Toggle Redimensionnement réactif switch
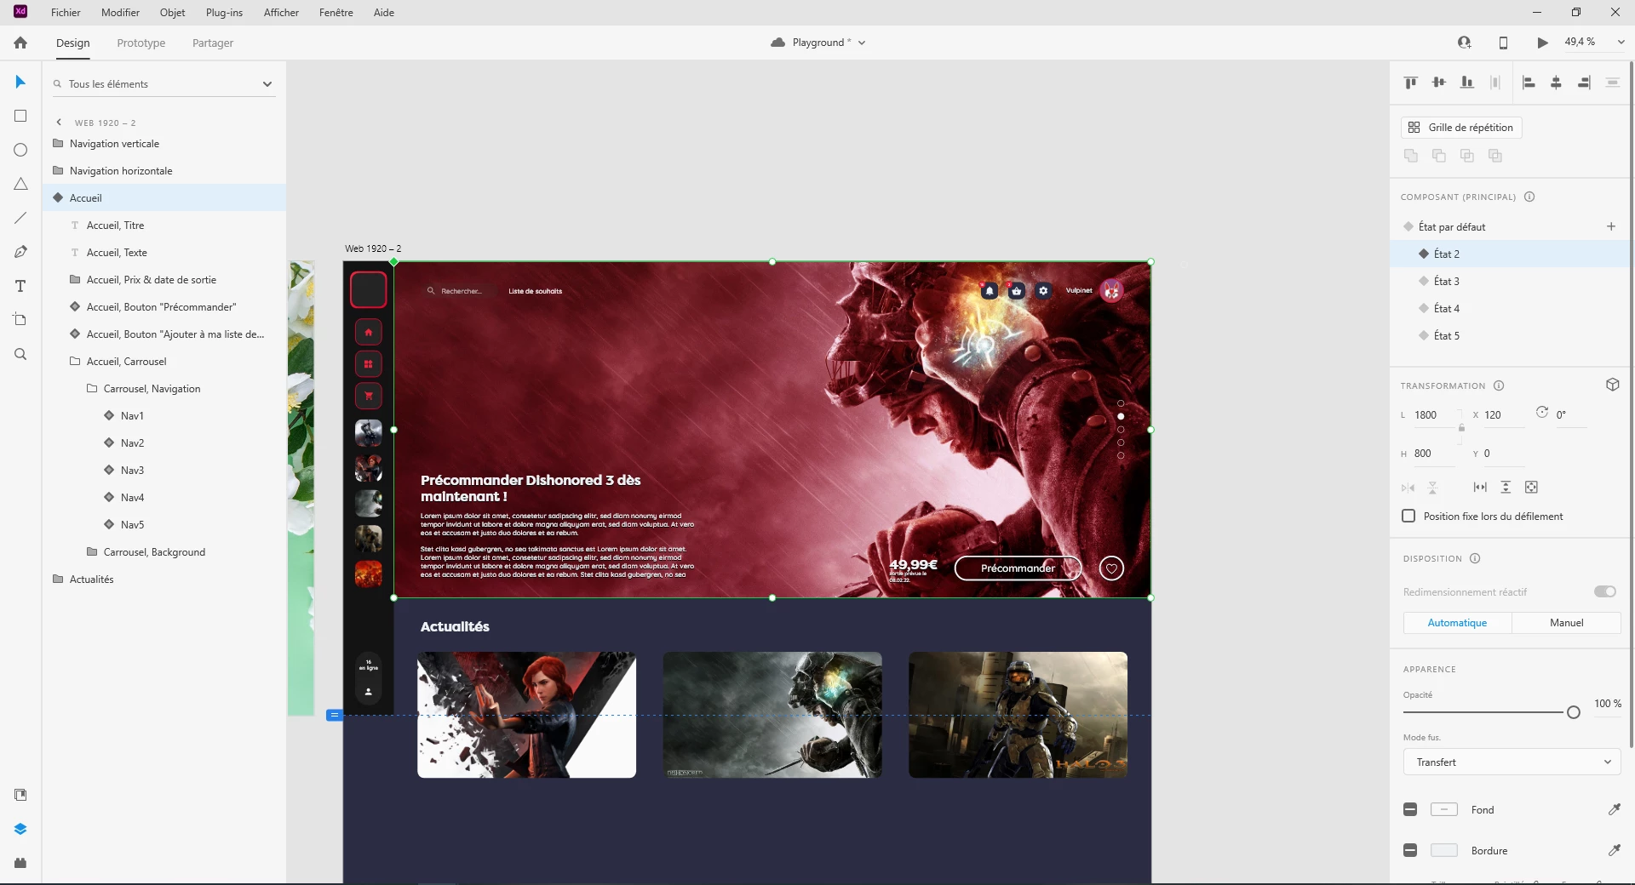Viewport: 1635px width, 885px height. (1605, 591)
